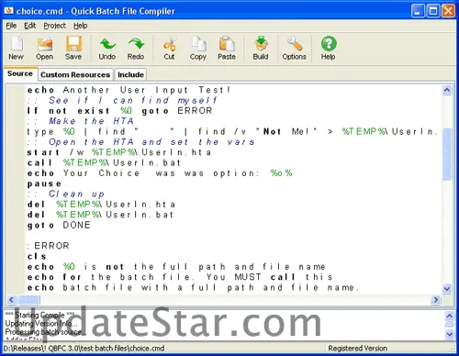Minimize the Quick Batch File Compiler window
The image size is (459, 356).
tap(418, 11)
